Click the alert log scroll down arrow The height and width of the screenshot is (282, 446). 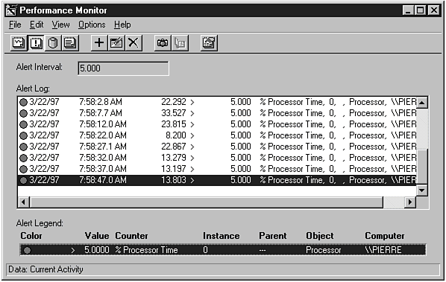pyautogui.click(x=422, y=190)
